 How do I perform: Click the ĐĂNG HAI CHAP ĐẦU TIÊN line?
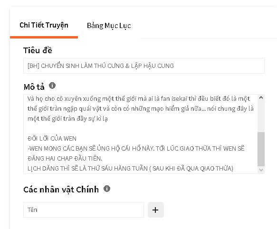(x=65, y=159)
